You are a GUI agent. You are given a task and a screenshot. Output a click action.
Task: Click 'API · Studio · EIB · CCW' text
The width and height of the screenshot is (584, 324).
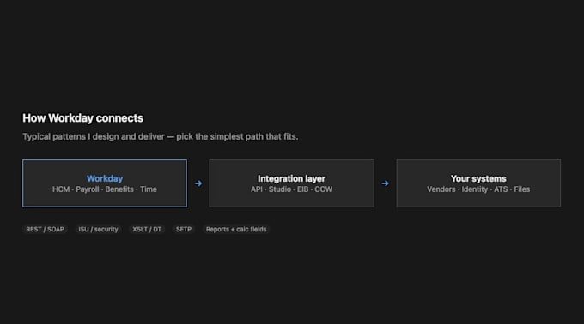tap(292, 189)
